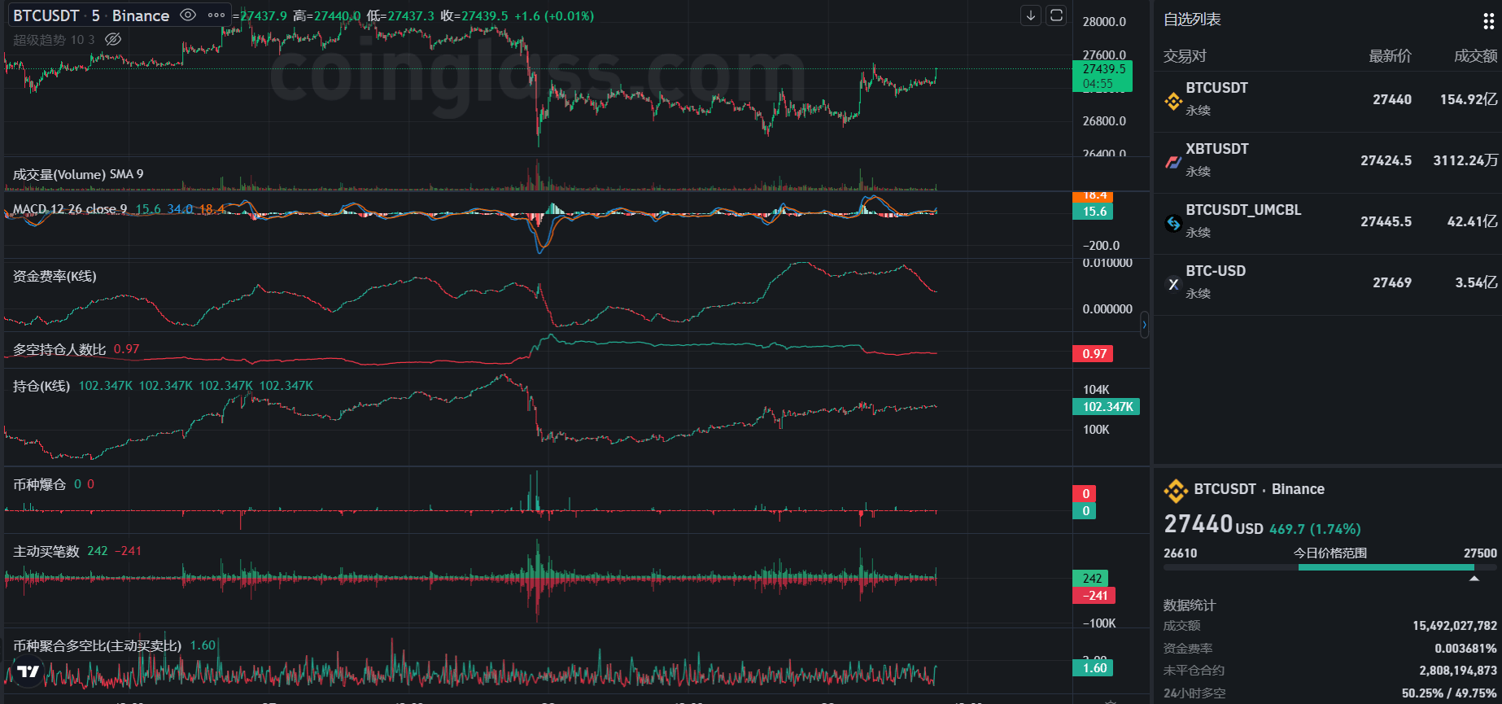
Task: Toggle fullscreen mode for the chart
Action: pyautogui.click(x=1056, y=15)
